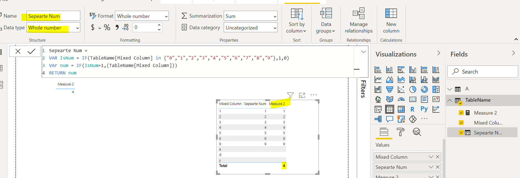This screenshot has width=520, height=178.
Task: Open more visuals ellipsis in Visualizations
Action: [424, 119]
